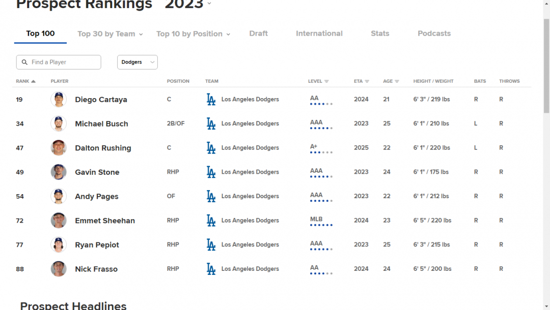Click scrollbar down arrow
The height and width of the screenshot is (310, 550).
click(x=546, y=307)
